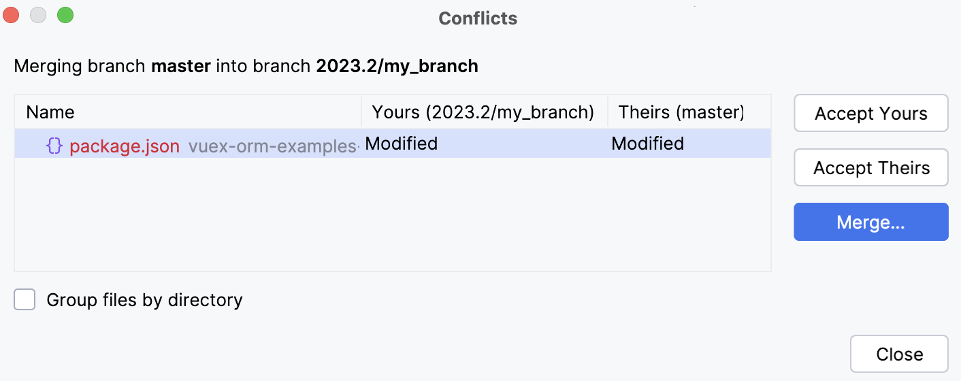Click the bold 2023.2/my_branch name in the merge message
The width and height of the screenshot is (961, 381).
tap(397, 66)
